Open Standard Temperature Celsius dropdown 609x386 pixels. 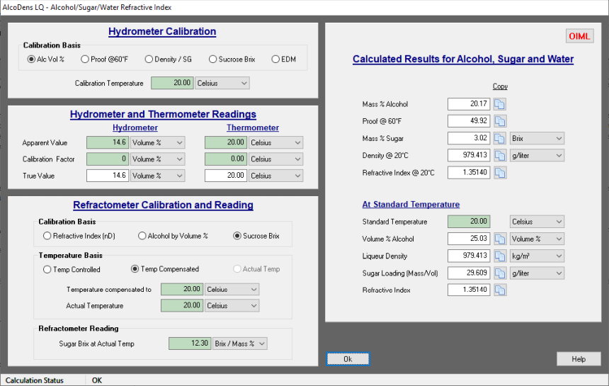tap(537, 222)
